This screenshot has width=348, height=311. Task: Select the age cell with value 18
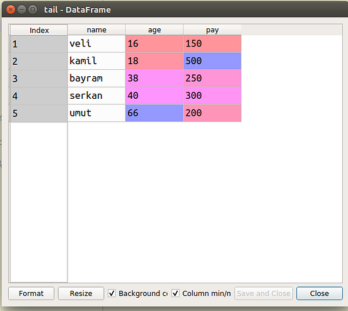154,61
